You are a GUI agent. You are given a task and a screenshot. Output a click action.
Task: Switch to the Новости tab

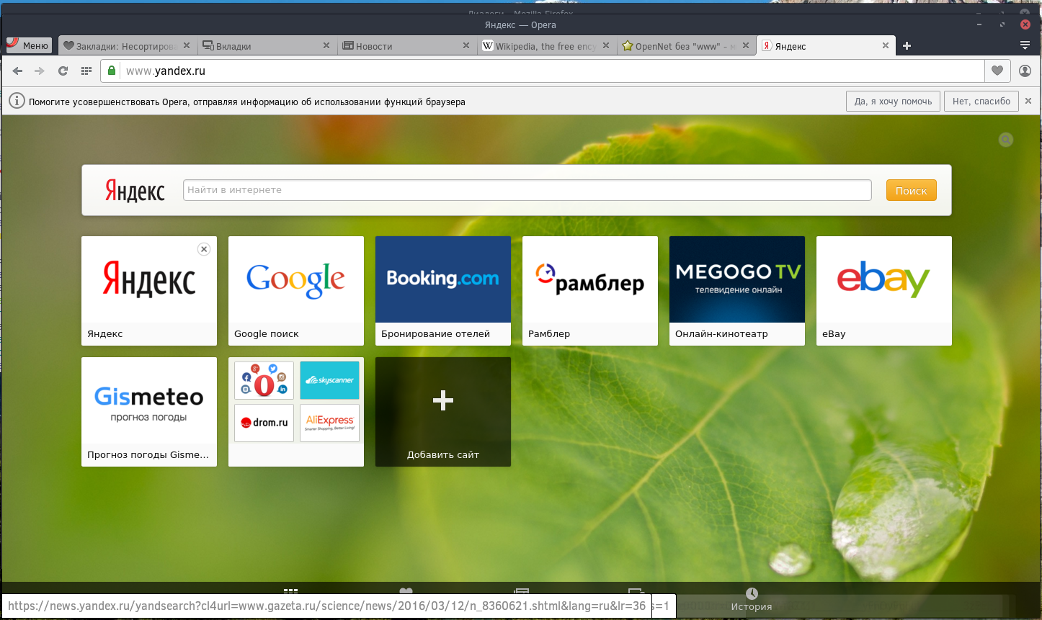point(406,46)
